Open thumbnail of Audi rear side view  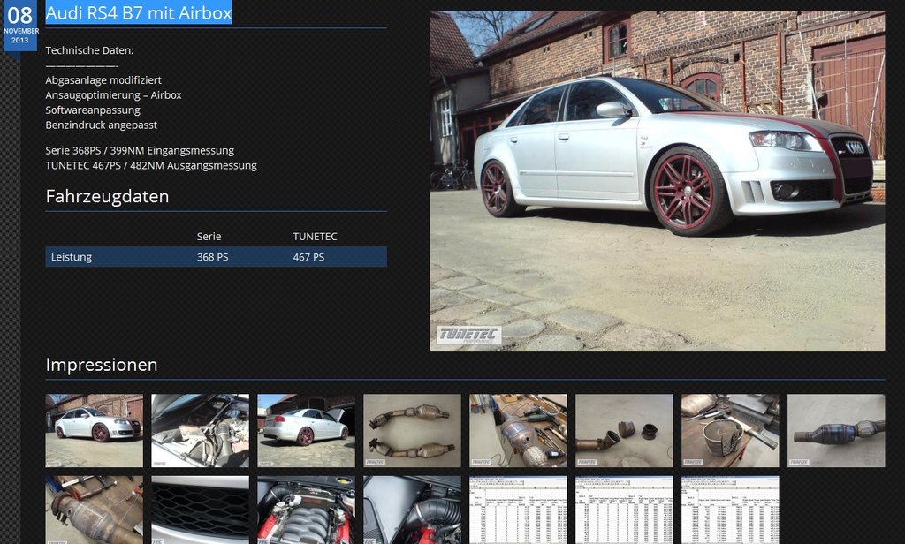click(x=306, y=430)
